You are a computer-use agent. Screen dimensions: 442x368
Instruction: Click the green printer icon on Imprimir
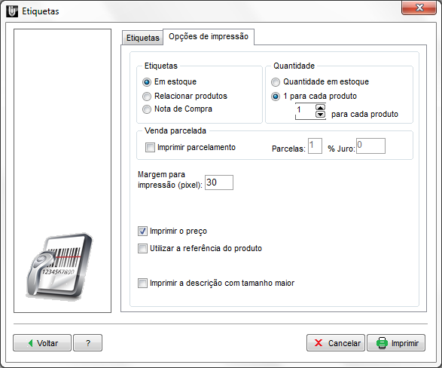[382, 343]
